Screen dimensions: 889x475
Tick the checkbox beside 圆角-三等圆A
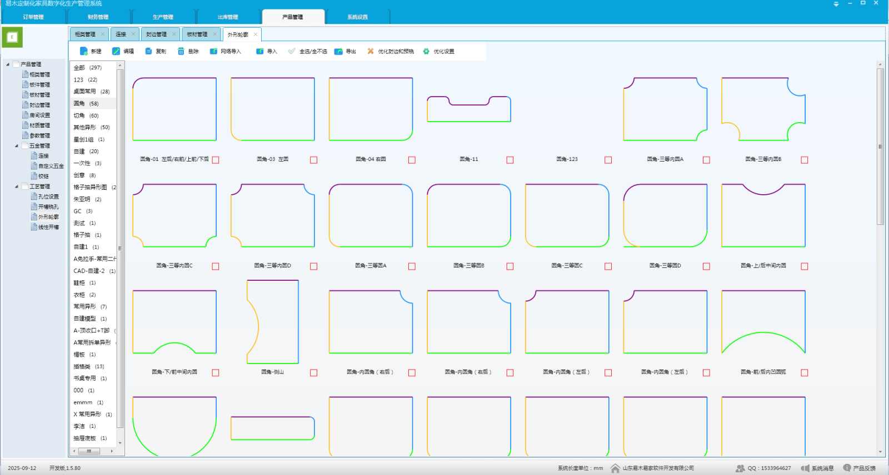point(412,266)
